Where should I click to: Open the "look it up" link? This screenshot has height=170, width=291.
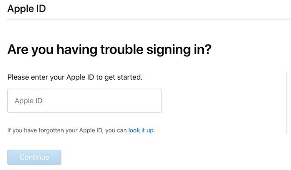point(141,130)
